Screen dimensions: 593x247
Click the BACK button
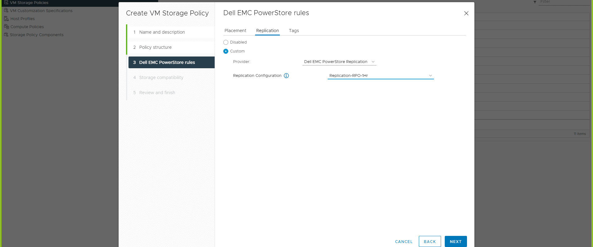coord(430,241)
